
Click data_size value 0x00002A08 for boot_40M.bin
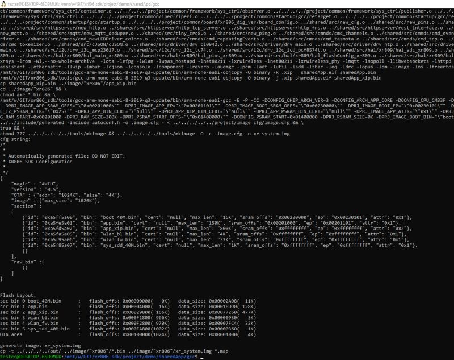coord(222,301)
